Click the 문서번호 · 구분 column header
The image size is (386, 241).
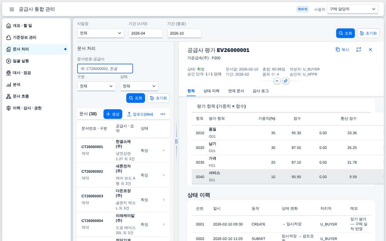coord(94,128)
